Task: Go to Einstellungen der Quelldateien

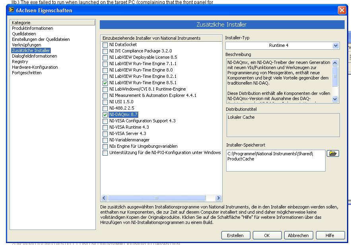Action: pos(41,39)
